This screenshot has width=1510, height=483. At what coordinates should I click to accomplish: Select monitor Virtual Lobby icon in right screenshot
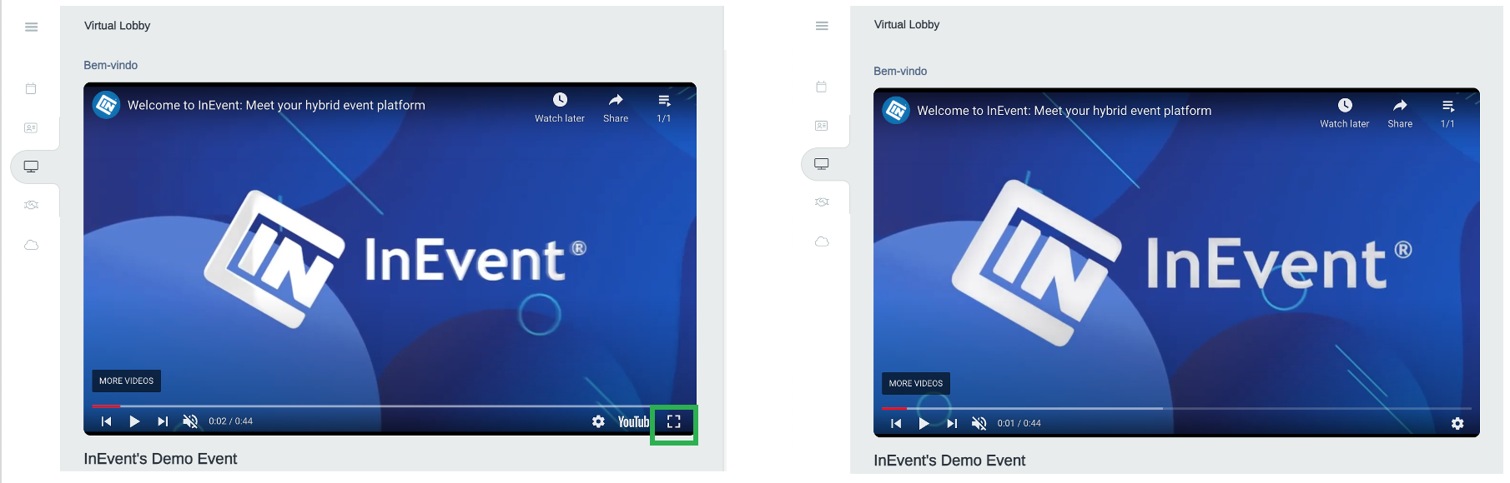pos(822,164)
